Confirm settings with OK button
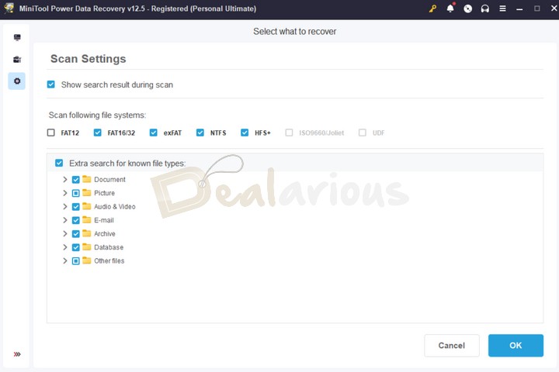 pos(516,346)
